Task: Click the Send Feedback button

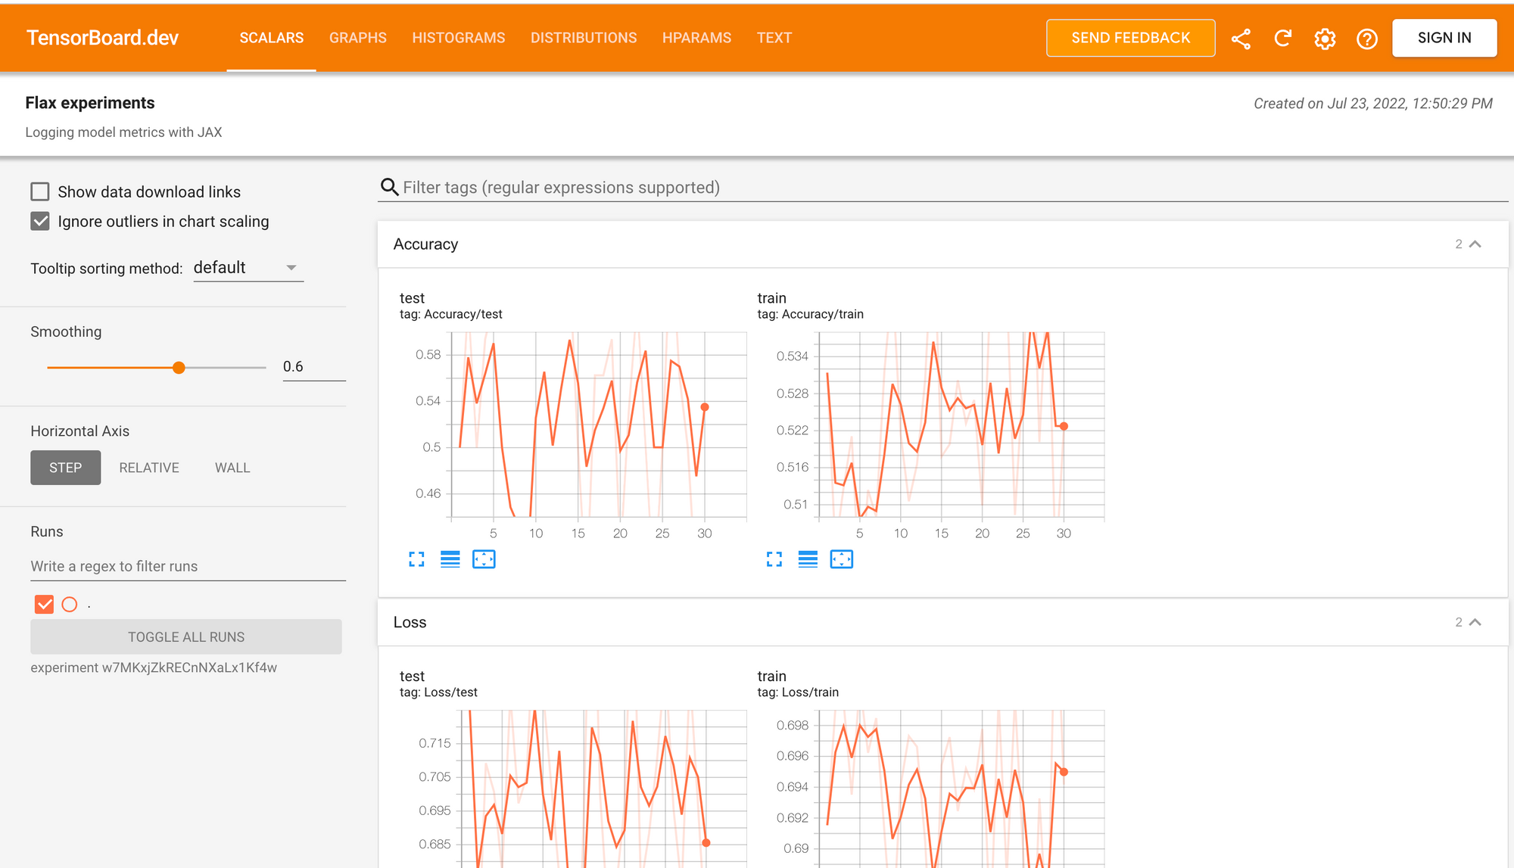Action: point(1131,38)
